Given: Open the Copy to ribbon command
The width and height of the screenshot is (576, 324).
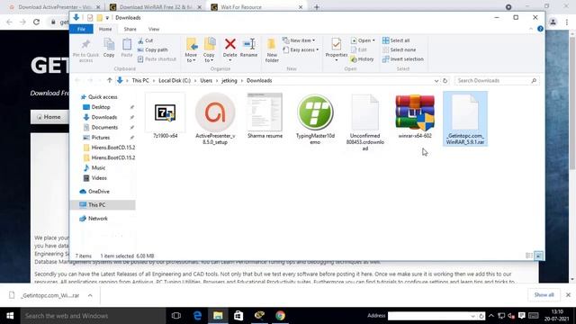Looking at the screenshot, I should (209, 50).
